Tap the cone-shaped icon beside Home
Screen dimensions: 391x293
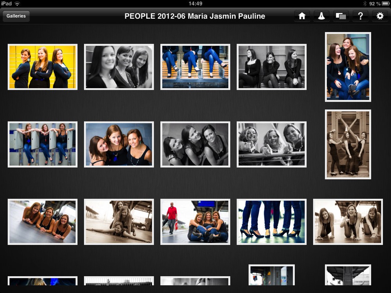tap(321, 16)
